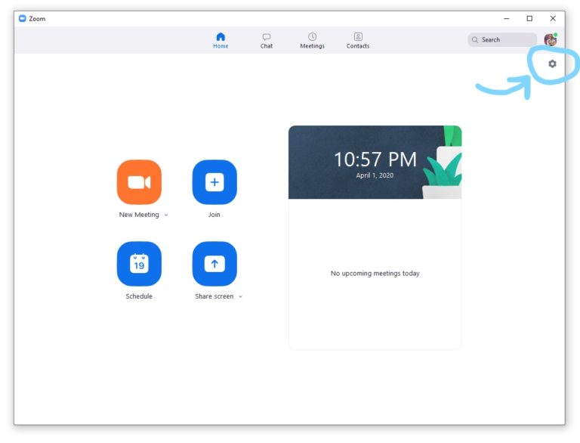This screenshot has width=580, height=443.
Task: Click the orange New Meeting camera icon
Action: pyautogui.click(x=139, y=182)
